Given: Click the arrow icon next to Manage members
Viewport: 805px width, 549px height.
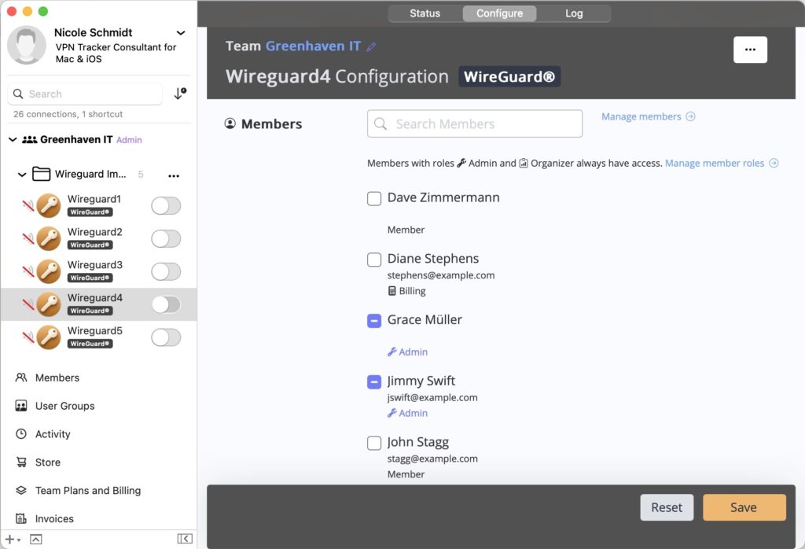Looking at the screenshot, I should pyautogui.click(x=690, y=116).
